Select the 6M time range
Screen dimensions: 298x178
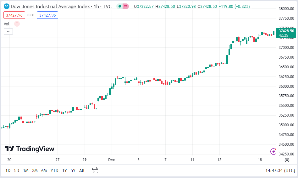[44, 170]
